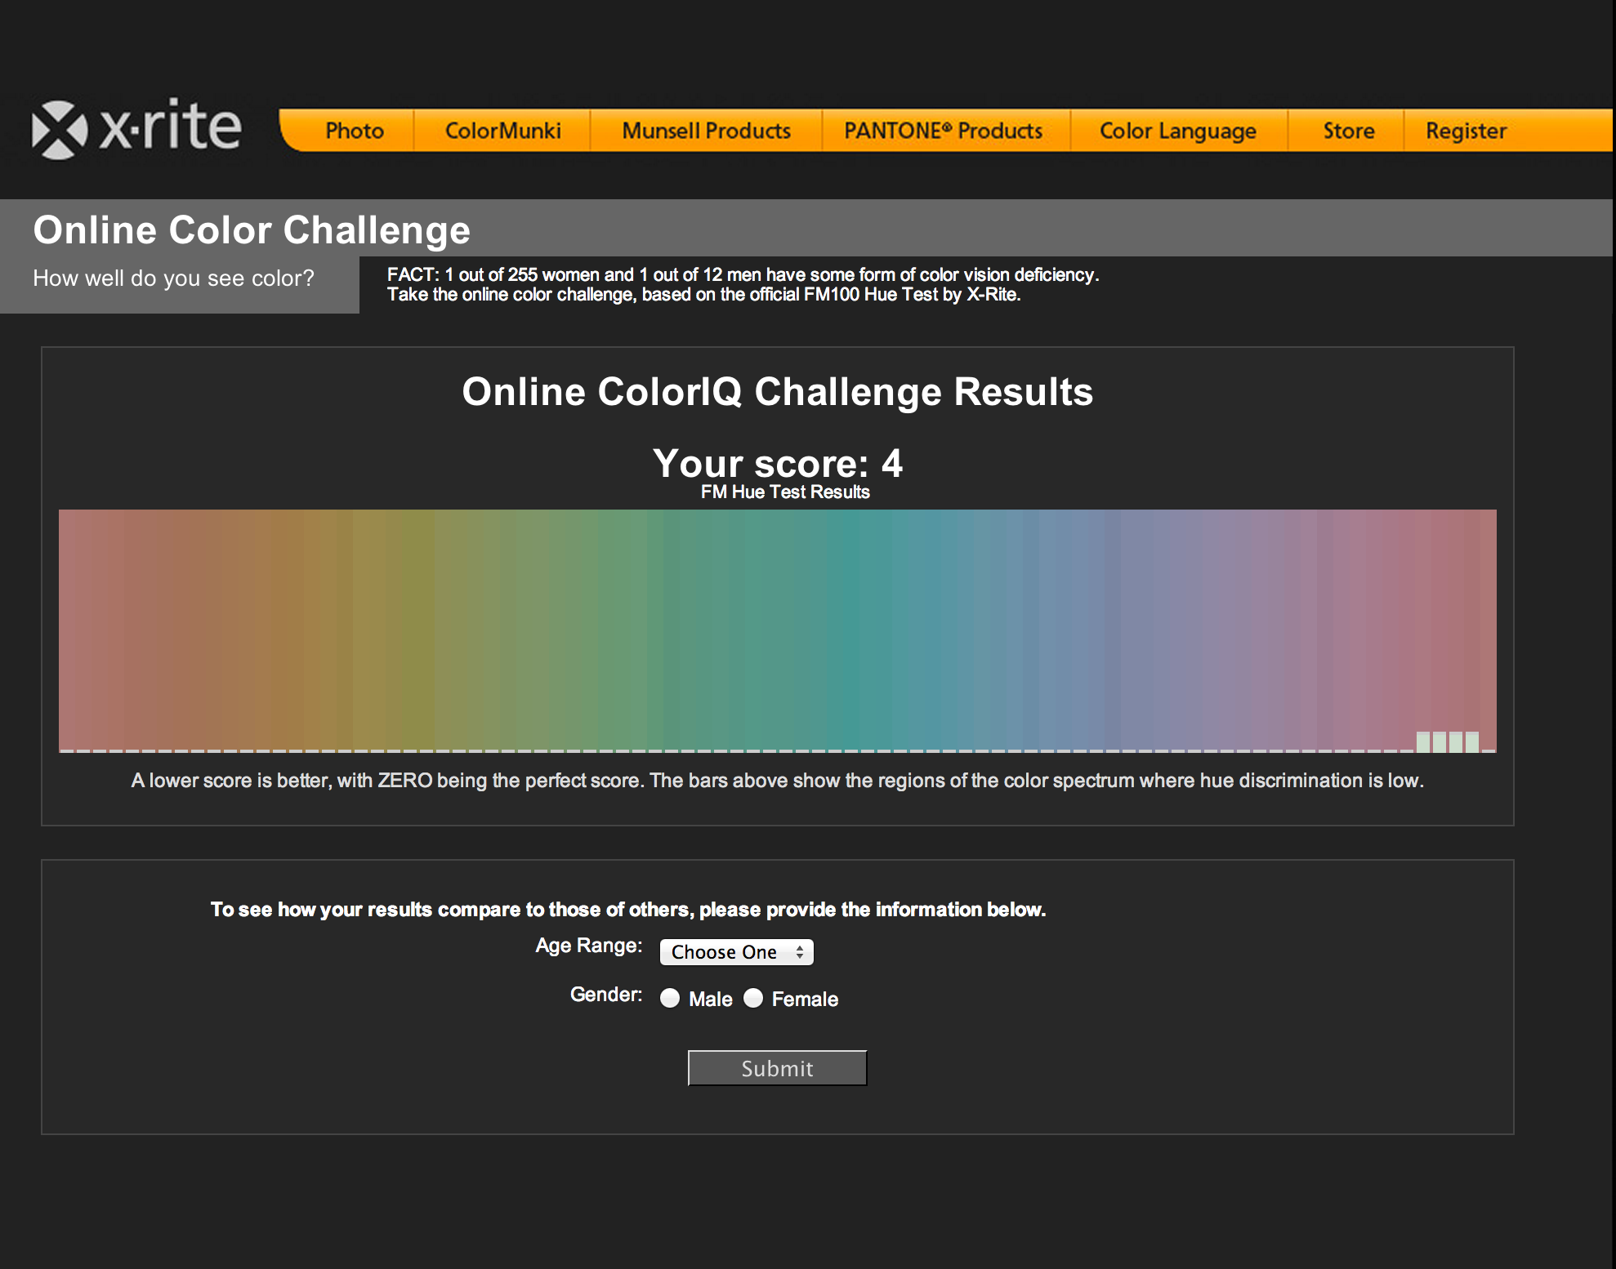Open the Photo menu tab
This screenshot has width=1616, height=1269.
pyautogui.click(x=354, y=131)
